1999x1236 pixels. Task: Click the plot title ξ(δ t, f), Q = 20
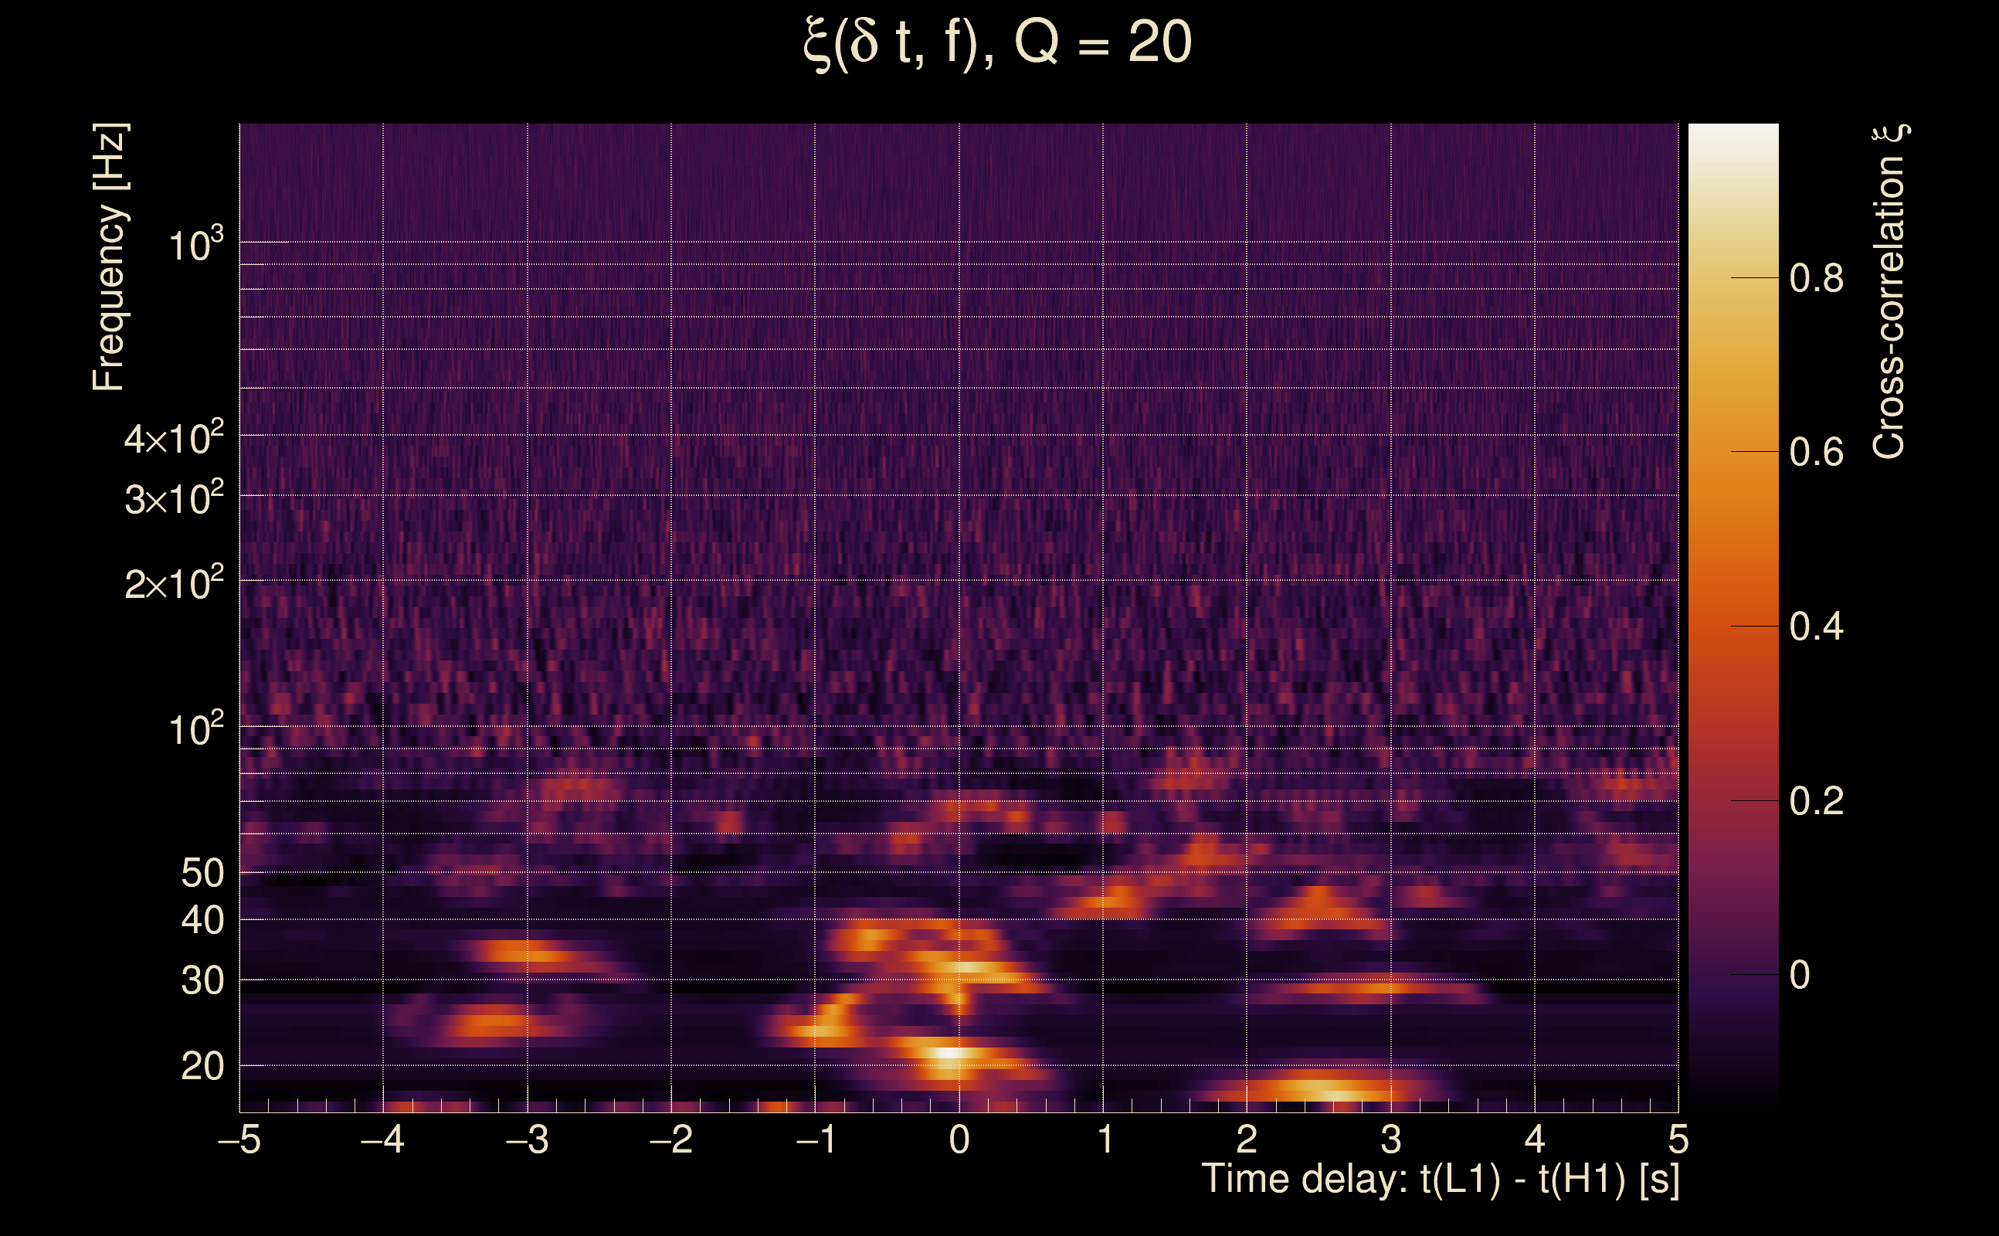point(997,42)
